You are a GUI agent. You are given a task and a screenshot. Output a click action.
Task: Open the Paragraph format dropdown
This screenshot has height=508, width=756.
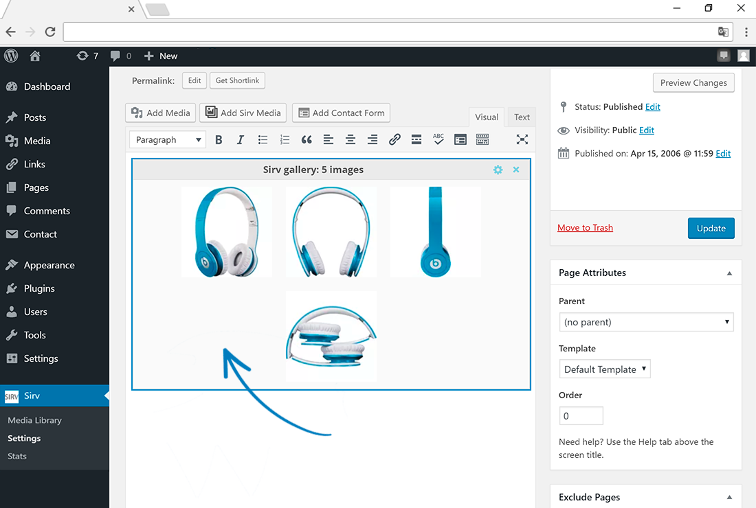click(168, 140)
